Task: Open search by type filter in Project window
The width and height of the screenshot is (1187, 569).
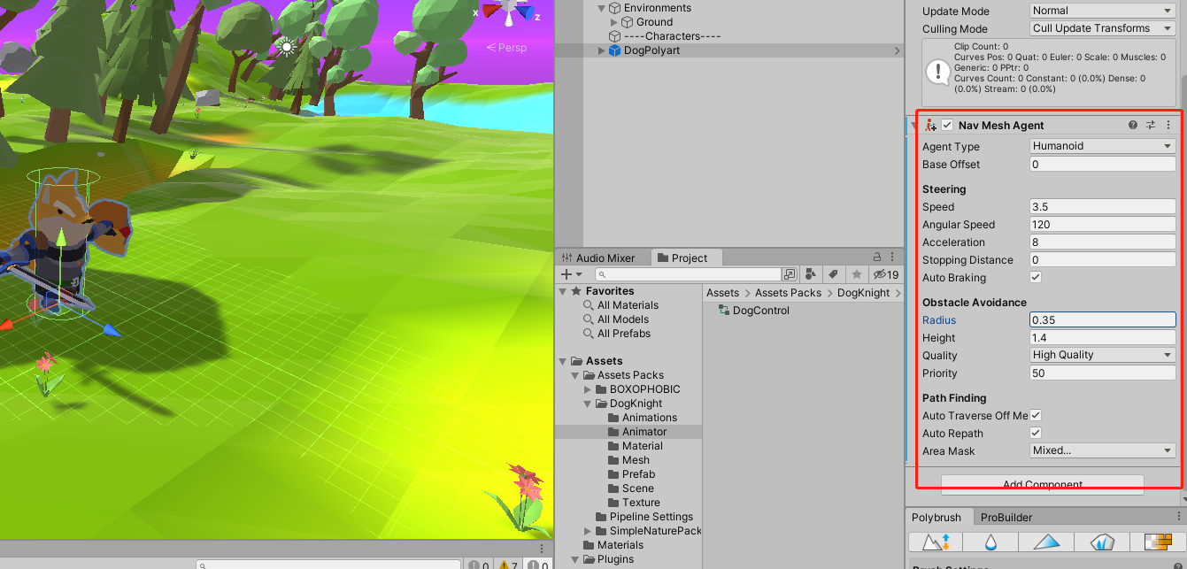Action: [x=810, y=274]
